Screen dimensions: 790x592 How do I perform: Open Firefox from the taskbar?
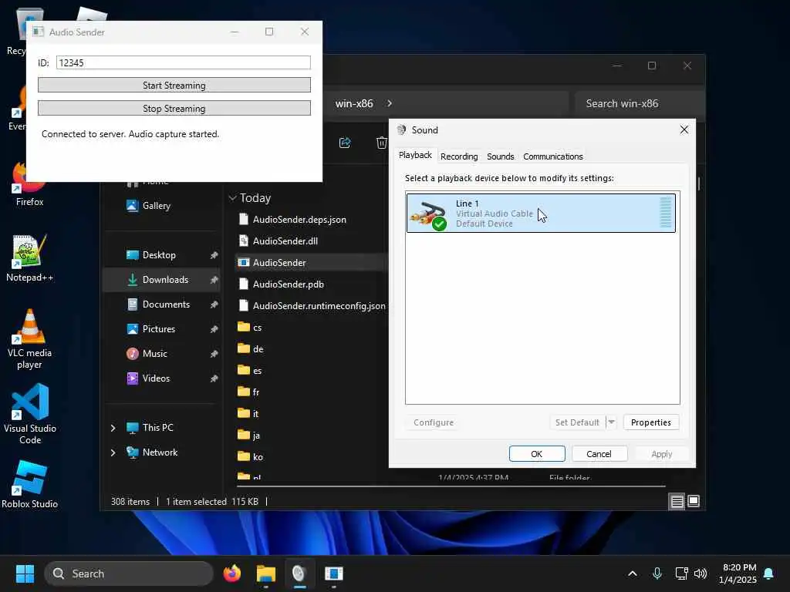[231, 573]
